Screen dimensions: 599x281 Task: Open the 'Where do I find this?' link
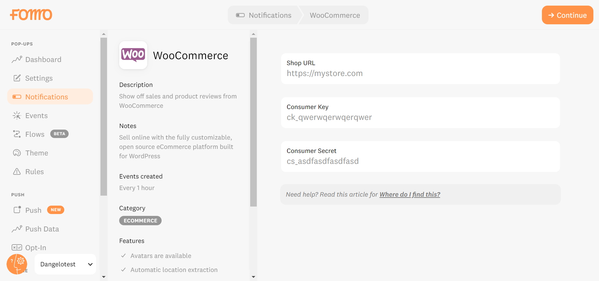pyautogui.click(x=410, y=194)
